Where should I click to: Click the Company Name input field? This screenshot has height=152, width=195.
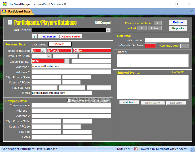coord(71,105)
